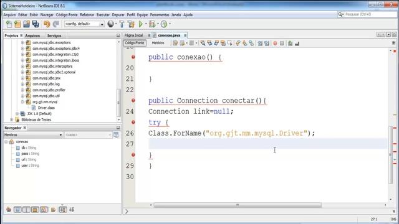Click the Undo arrow icon
The image size is (399, 224).
tap(47, 24)
